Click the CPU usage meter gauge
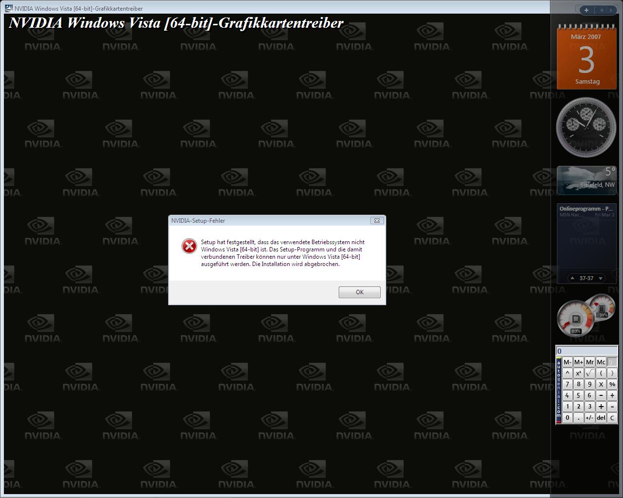This screenshot has height=498, width=623. (576, 319)
